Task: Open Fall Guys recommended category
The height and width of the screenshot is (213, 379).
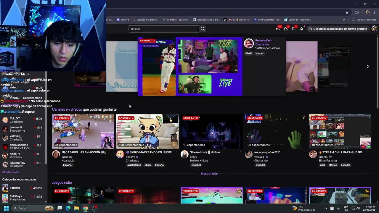Action: coord(23,198)
